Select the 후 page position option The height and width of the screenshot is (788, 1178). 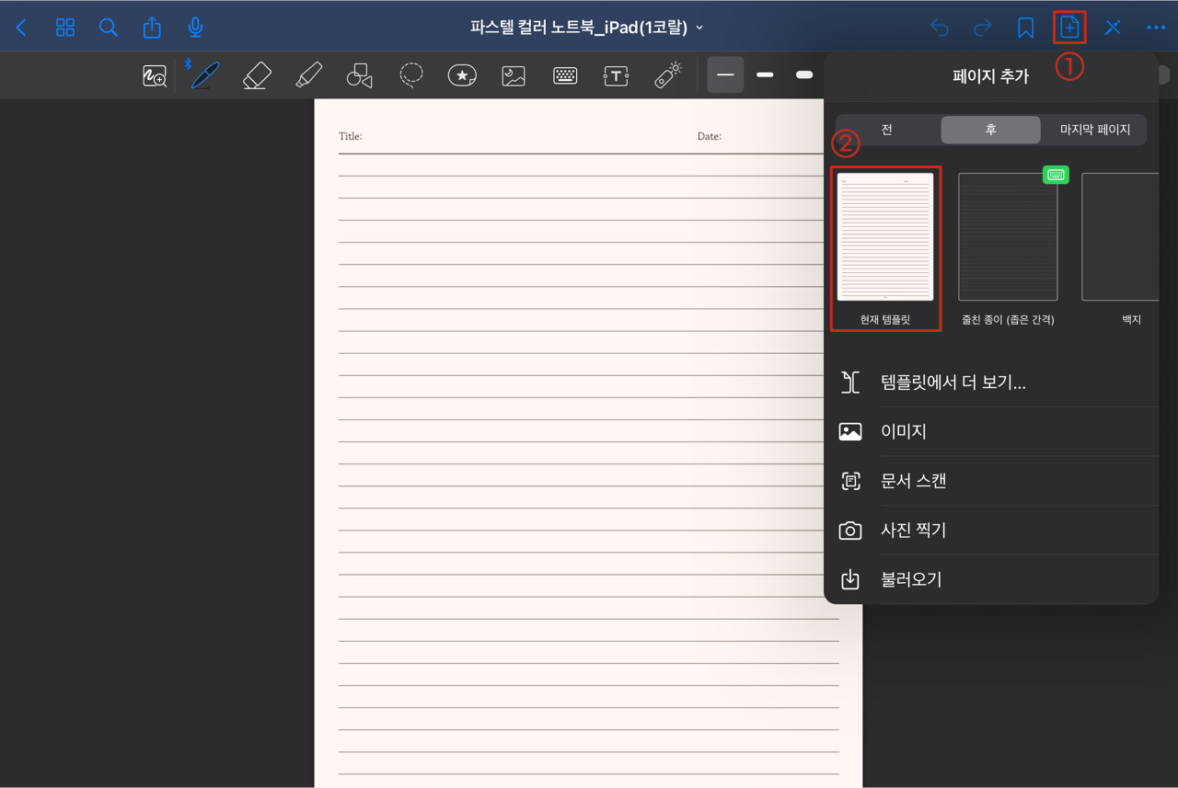(991, 130)
